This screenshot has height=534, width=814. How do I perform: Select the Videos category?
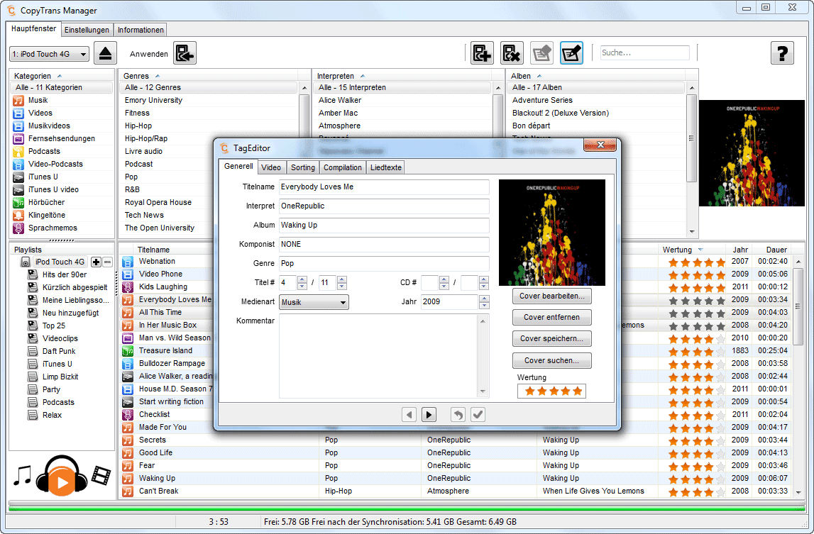62,113
